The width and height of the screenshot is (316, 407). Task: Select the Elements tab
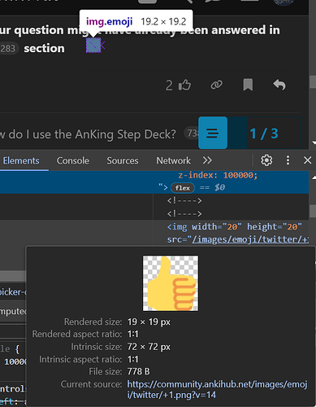pyautogui.click(x=21, y=160)
